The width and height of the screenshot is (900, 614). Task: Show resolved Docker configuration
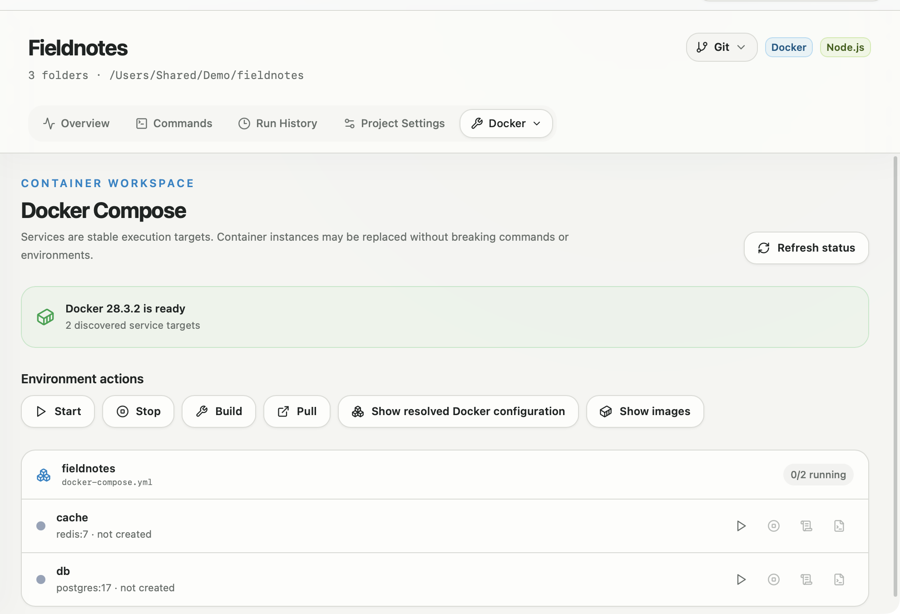point(459,411)
